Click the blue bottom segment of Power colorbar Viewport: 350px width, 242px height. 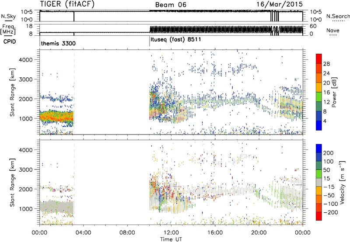pyautogui.click(x=319, y=125)
